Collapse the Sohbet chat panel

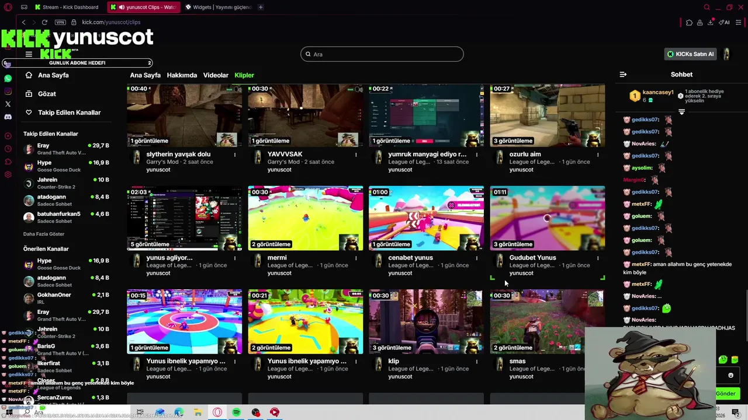pyautogui.click(x=623, y=74)
